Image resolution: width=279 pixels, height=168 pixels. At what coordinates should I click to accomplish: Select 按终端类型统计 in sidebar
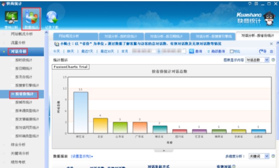[x=27, y=136]
